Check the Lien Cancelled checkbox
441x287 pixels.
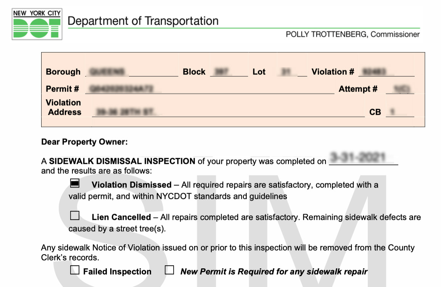pyautogui.click(x=75, y=216)
